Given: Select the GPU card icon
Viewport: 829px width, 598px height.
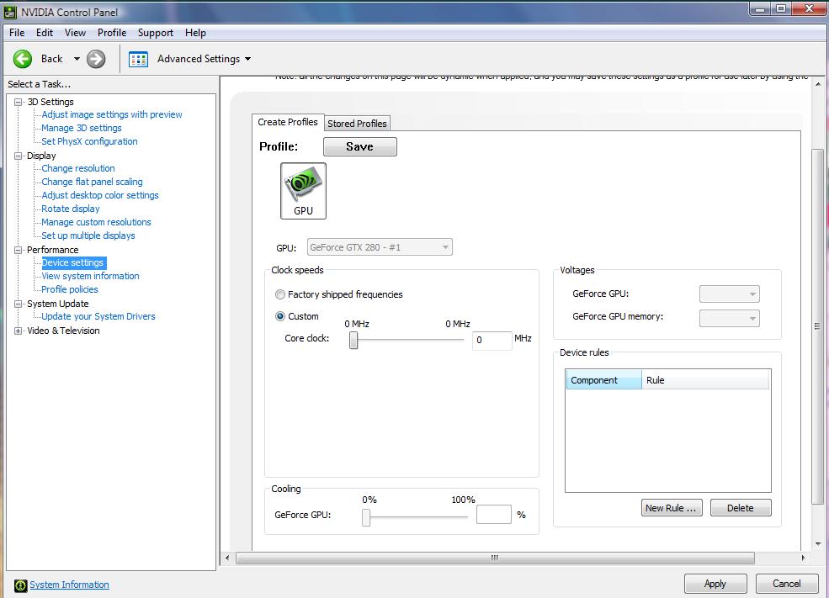Looking at the screenshot, I should 303,190.
